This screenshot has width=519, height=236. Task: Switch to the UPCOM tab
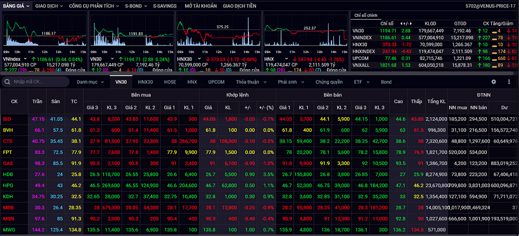pyautogui.click(x=216, y=82)
